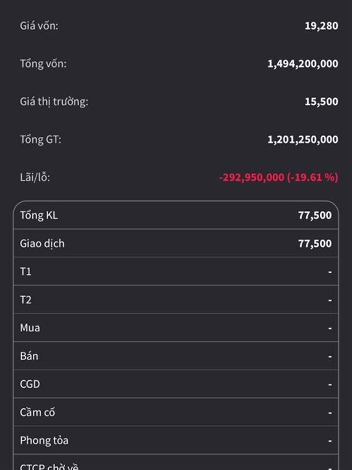
Task: Tap the Tổng vốn amount 1,494,200,000
Action: (303, 63)
